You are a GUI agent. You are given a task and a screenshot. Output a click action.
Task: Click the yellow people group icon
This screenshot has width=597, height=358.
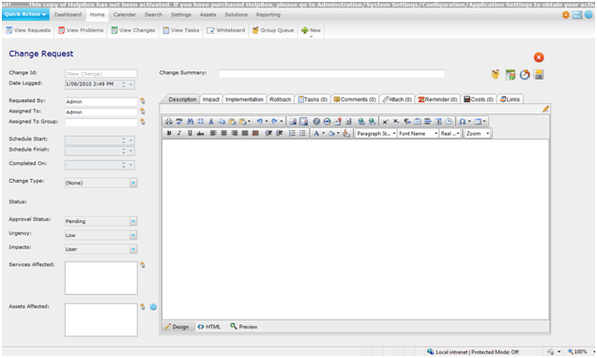496,74
